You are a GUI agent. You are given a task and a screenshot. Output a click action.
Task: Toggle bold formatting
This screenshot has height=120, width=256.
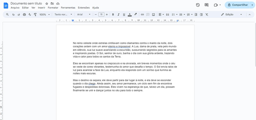113,15
